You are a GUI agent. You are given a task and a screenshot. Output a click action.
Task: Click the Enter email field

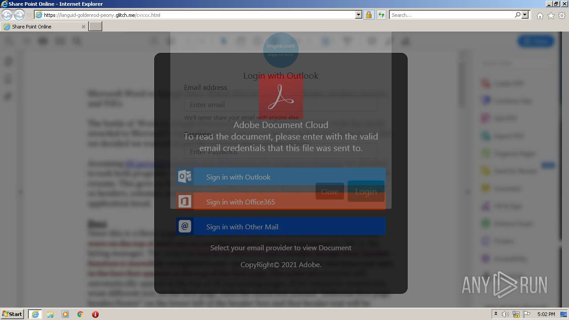280,104
